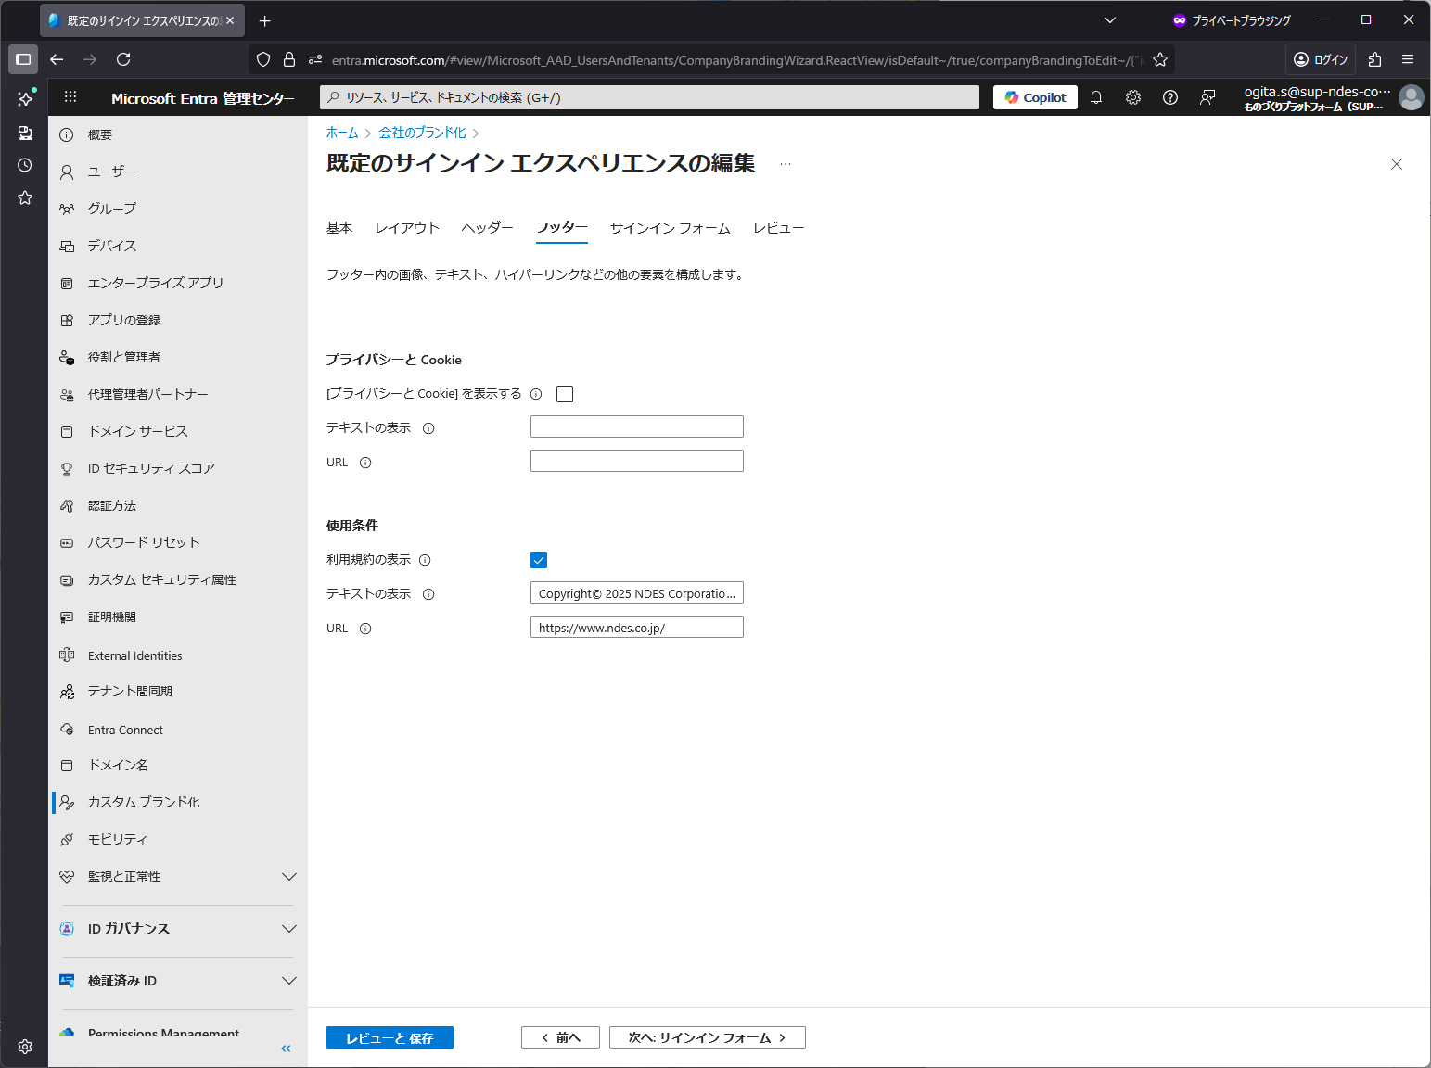The height and width of the screenshot is (1068, 1431).
Task: Click the user account avatar icon
Action: (1411, 97)
